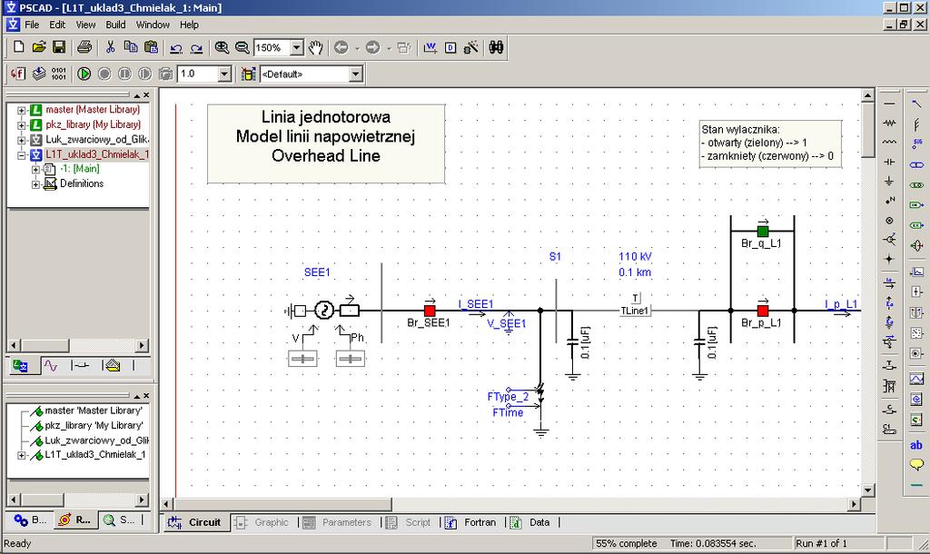The width and height of the screenshot is (930, 554).
Task: Open the B... tab in the bottom-left panel
Action: pos(30,520)
